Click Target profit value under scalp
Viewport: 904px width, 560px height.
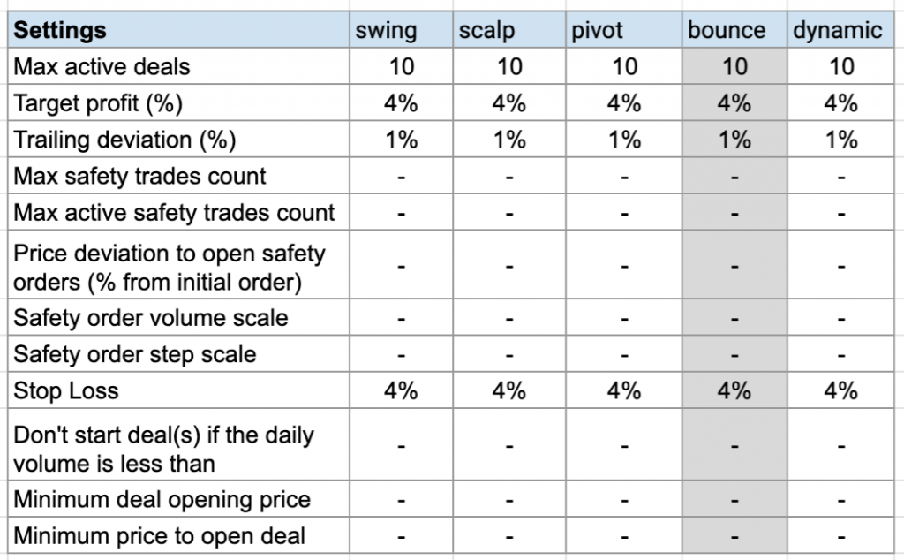click(509, 103)
